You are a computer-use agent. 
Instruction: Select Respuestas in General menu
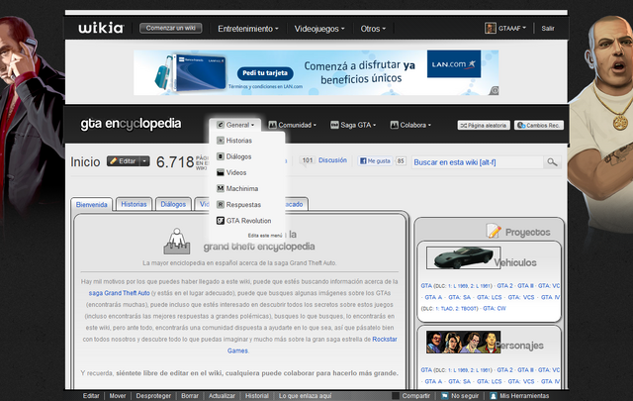[243, 205]
